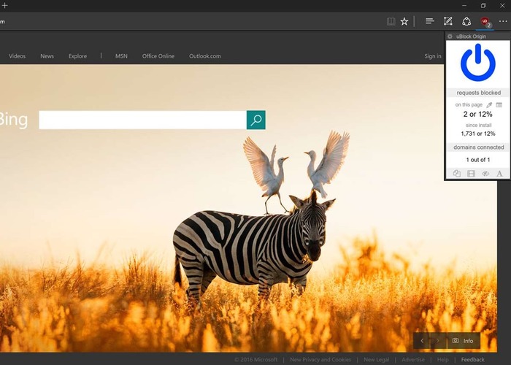This screenshot has height=365, width=511.
Task: Click Sign in on Bing
Action: coord(433,56)
